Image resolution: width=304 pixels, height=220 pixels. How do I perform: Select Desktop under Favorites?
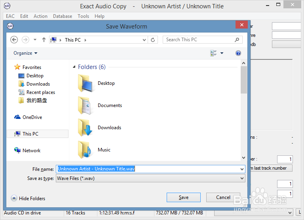point(35,76)
